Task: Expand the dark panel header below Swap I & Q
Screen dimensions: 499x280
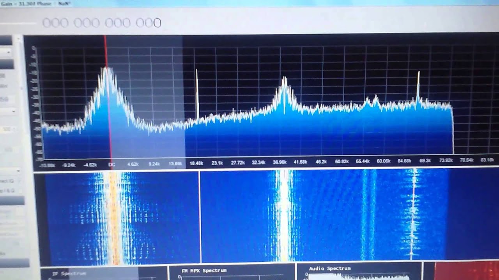Action: [12, 200]
